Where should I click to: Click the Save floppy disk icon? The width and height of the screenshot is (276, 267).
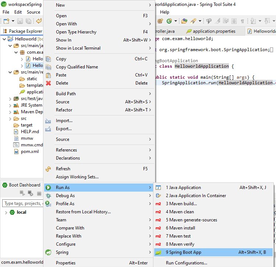point(20,21)
